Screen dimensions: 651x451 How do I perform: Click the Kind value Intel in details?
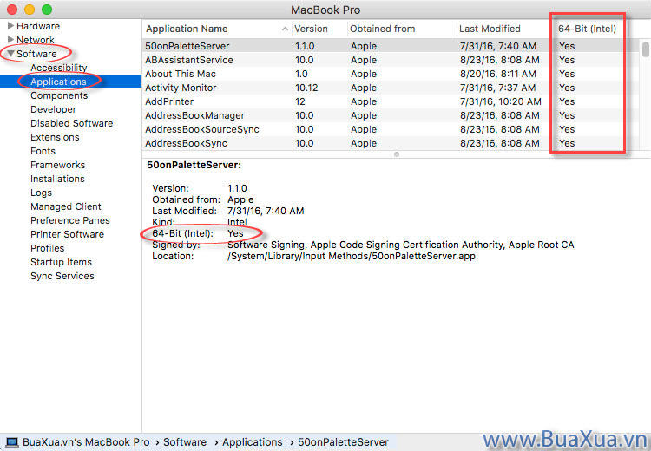[x=237, y=222]
